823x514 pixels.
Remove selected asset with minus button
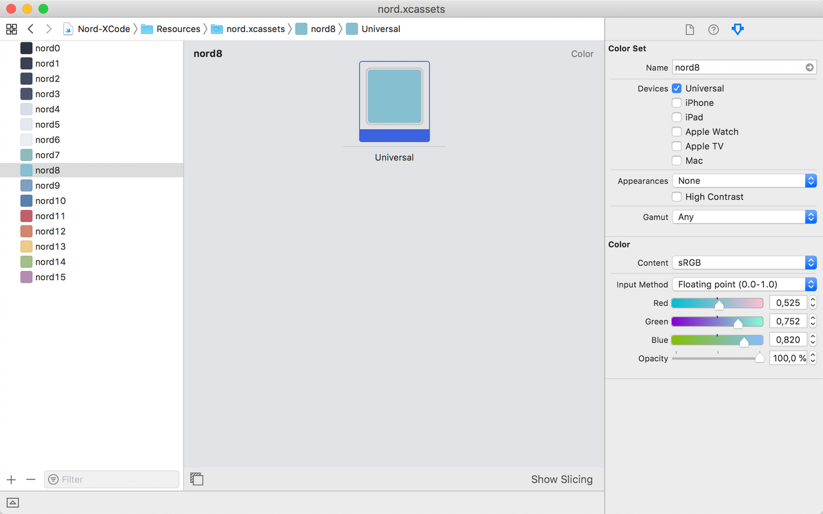[30, 479]
